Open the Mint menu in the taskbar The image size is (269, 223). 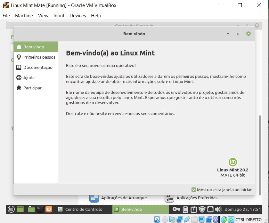pos(11,209)
